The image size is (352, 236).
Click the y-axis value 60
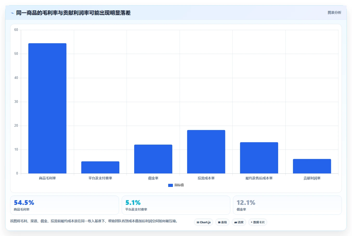tap(16, 30)
